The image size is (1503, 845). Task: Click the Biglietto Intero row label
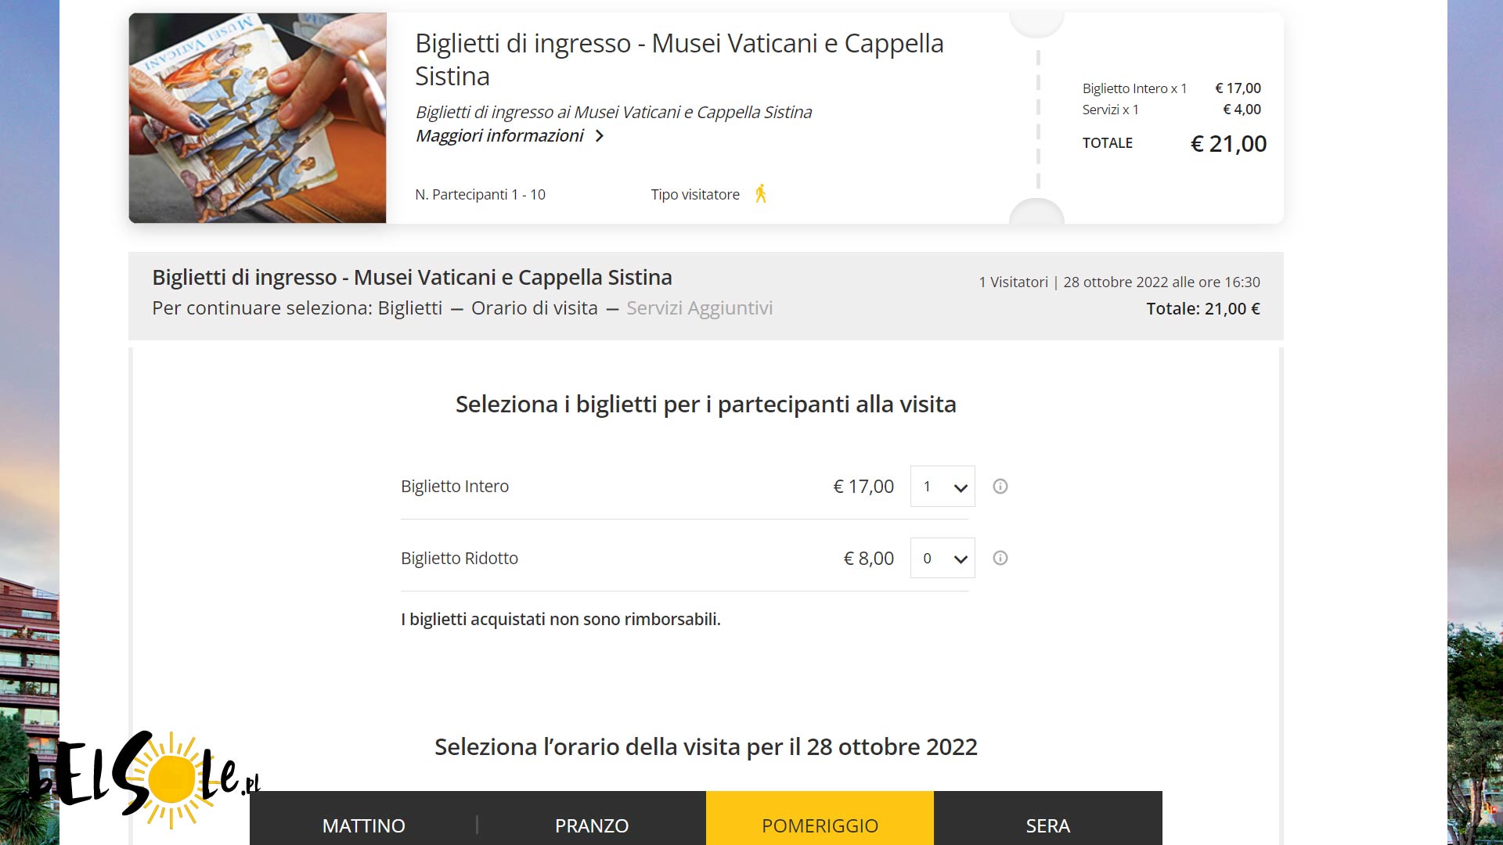click(x=455, y=487)
